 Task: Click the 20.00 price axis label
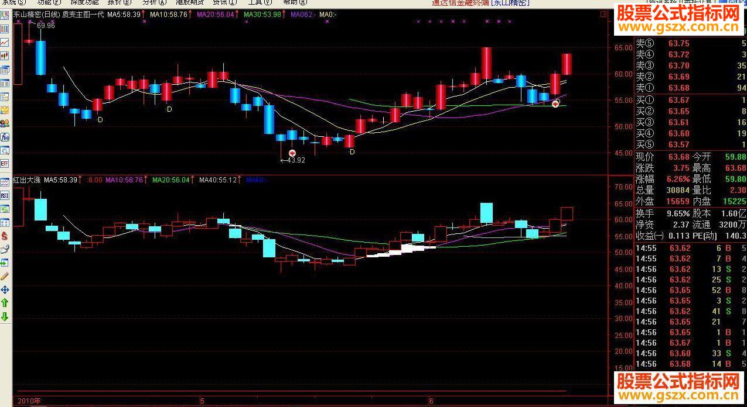[x=622, y=351]
